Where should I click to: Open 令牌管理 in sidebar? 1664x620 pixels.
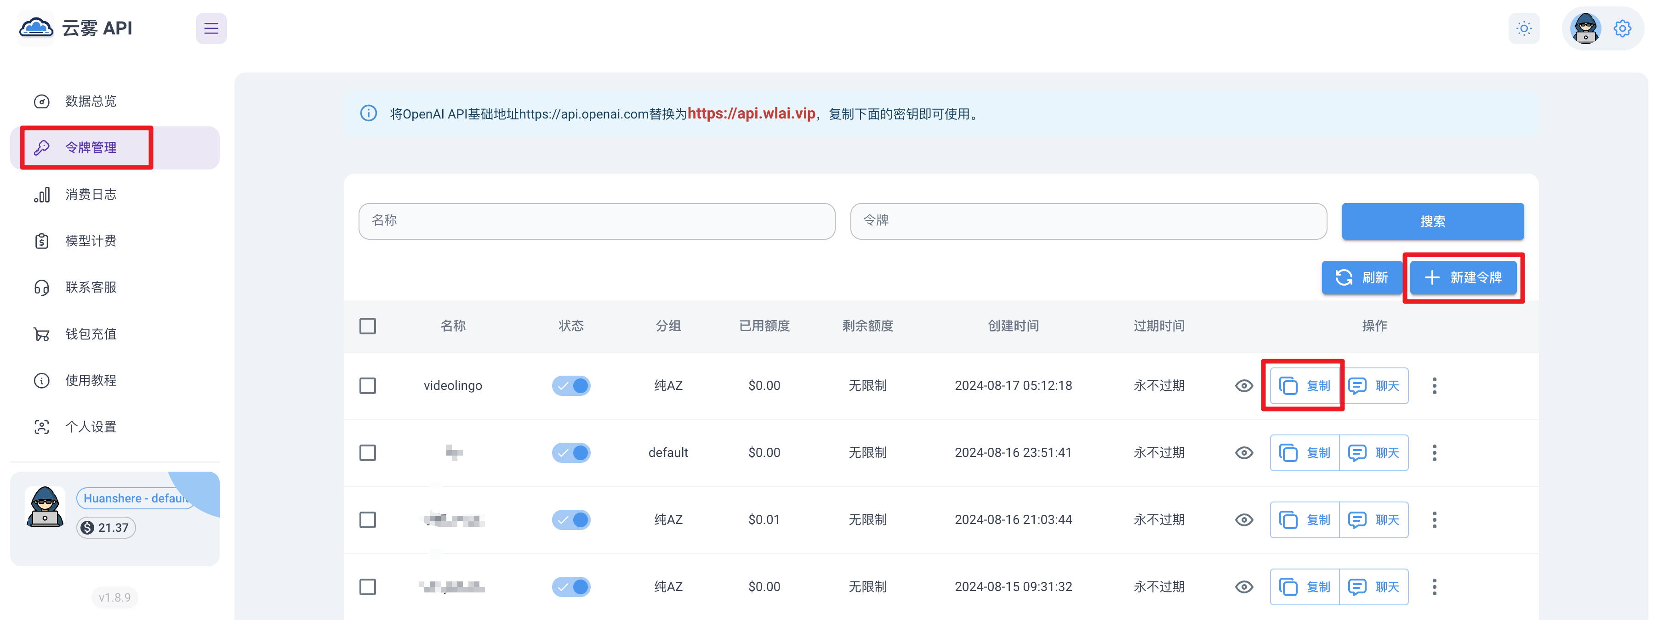(x=115, y=148)
